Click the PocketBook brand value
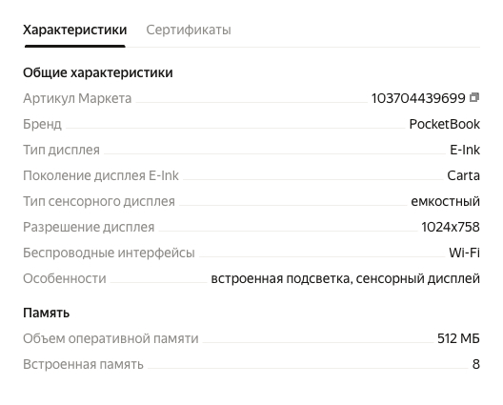 [x=445, y=124]
